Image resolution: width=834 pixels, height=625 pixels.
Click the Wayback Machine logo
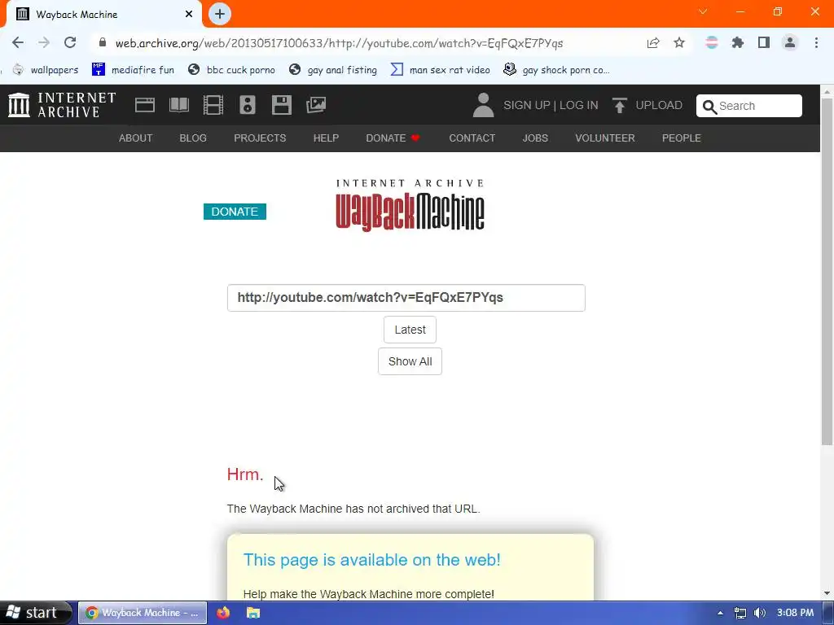coord(410,205)
